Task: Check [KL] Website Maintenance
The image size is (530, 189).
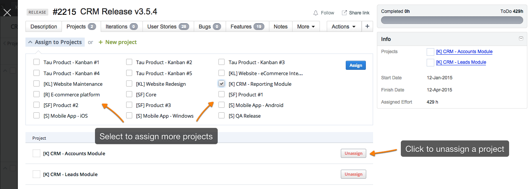Action: pos(36,83)
